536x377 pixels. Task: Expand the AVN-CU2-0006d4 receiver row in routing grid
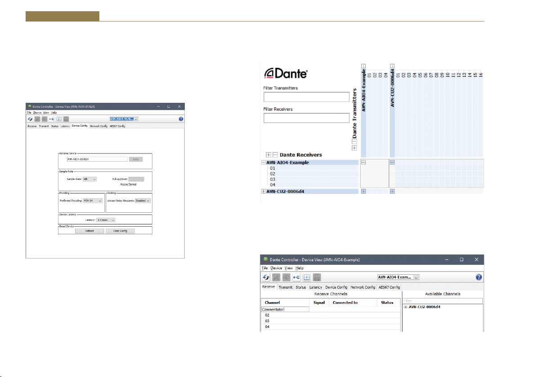[263, 191]
